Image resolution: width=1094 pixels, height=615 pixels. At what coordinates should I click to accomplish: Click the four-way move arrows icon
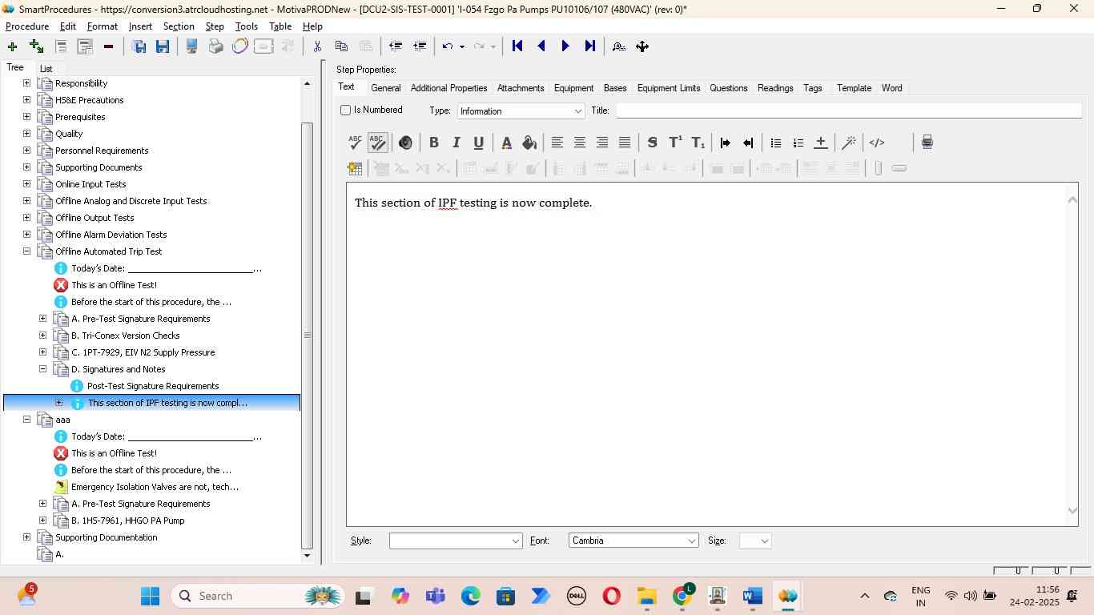click(x=642, y=46)
